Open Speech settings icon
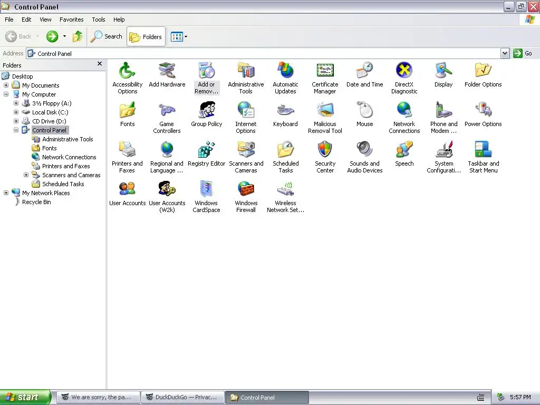The image size is (540, 405). [x=404, y=154]
